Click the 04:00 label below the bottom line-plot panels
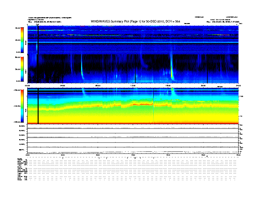257x199 pixels. (63, 155)
